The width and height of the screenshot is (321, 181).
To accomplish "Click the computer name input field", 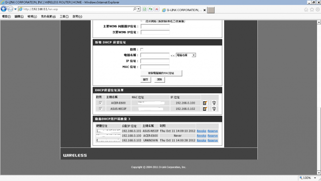I will 155,55.
